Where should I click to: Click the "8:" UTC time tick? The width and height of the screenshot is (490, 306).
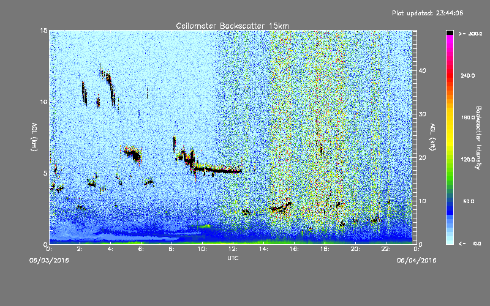click(x=172, y=249)
